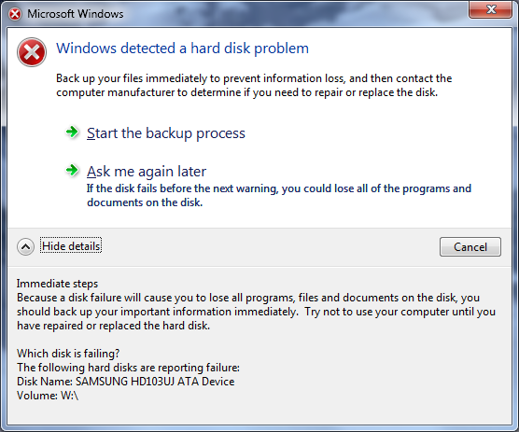Cancel the hard disk problem dialog
The height and width of the screenshot is (432, 519).
pos(470,246)
